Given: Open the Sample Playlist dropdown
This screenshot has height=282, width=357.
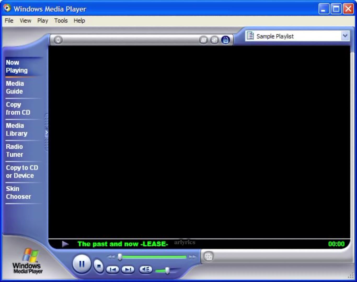Looking at the screenshot, I should (297, 36).
